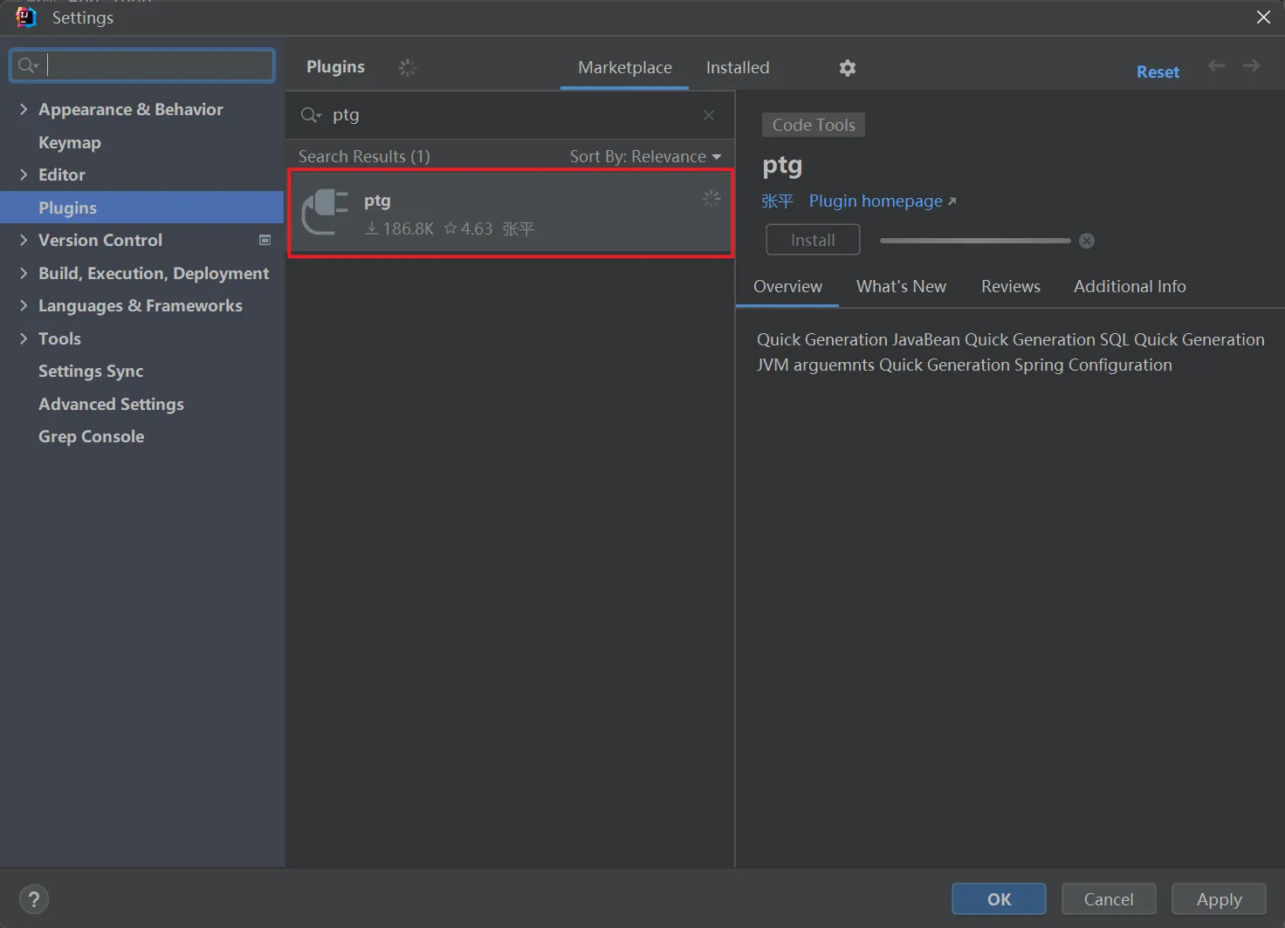Click the IntelliJ logo in title bar
The image size is (1285, 928).
tap(26, 17)
